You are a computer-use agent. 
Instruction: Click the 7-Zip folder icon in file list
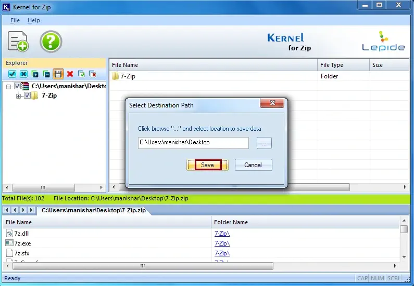pos(115,76)
